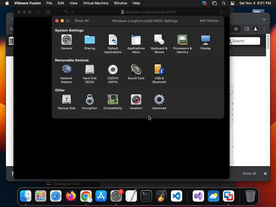Expand browser tab search chevron
The height and width of the screenshot is (207, 276).
[264, 19]
